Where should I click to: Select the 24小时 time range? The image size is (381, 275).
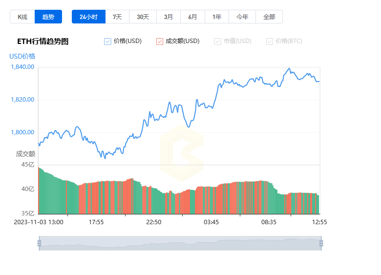pos(89,17)
